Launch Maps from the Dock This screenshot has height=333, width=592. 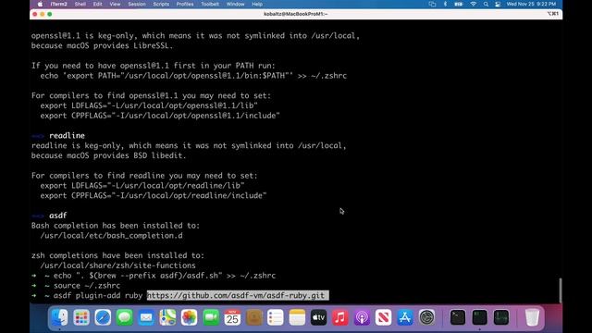pyautogui.click(x=167, y=317)
